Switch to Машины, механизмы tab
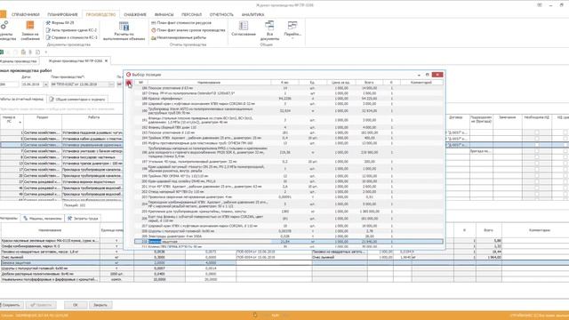This screenshot has height=320, width=569. [42, 219]
